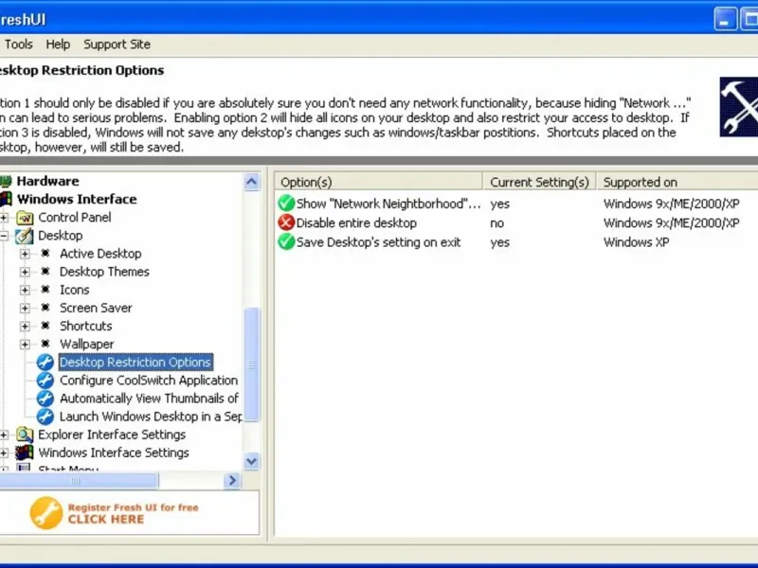Expand the Wallpaper node
Image resolution: width=758 pixels, height=568 pixels.
[25, 345]
